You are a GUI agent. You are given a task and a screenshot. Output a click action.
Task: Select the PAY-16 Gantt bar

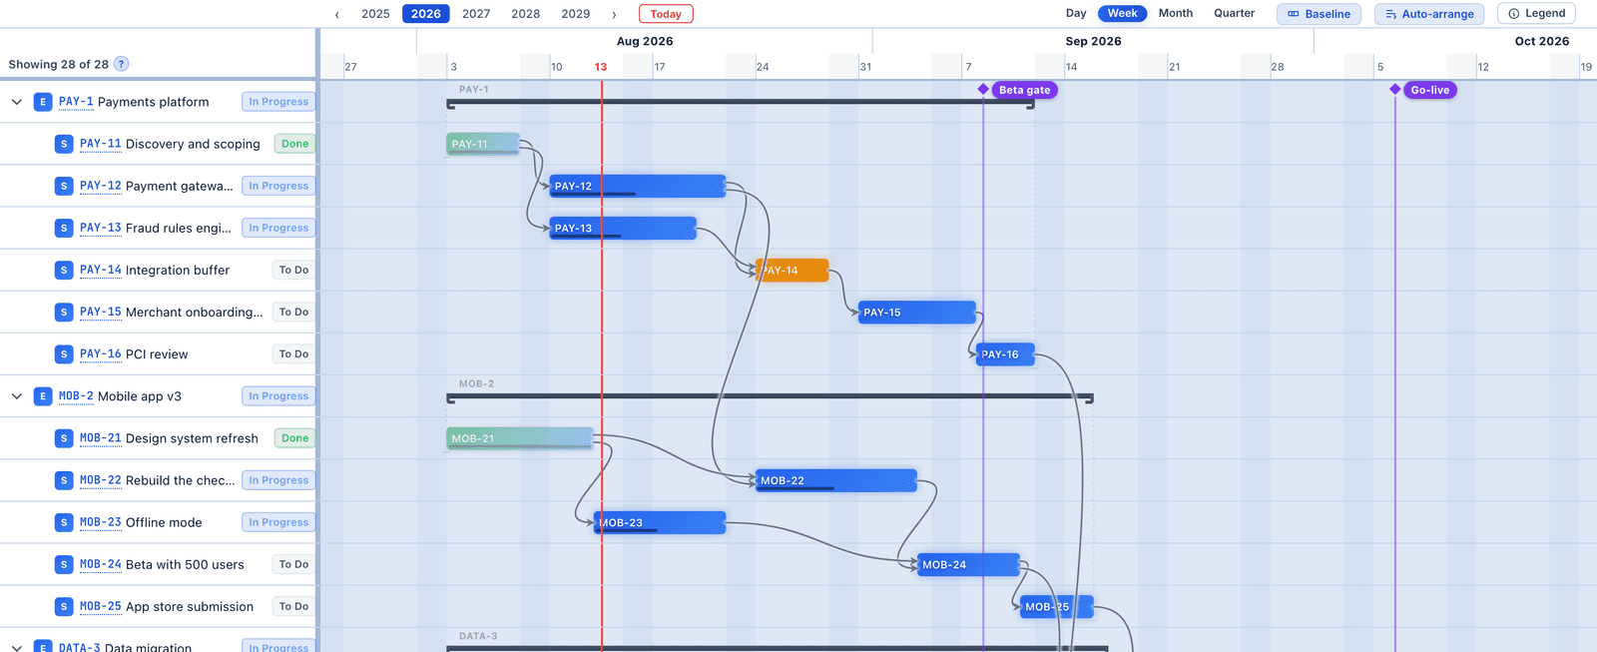tap(1005, 353)
